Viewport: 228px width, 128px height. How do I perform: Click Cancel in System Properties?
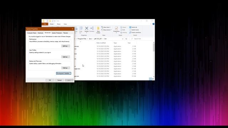coord(59,80)
